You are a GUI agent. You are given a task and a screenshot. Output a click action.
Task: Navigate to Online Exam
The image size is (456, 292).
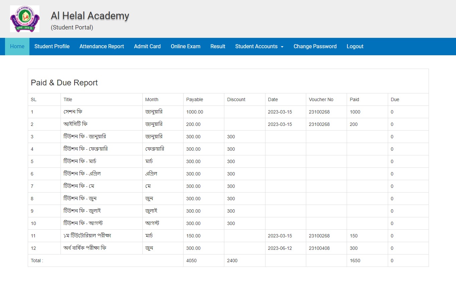[186, 47]
